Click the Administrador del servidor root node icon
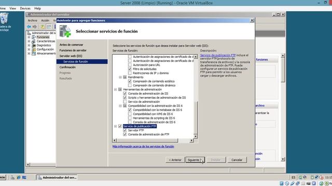332x186 pixels. coord(29,33)
